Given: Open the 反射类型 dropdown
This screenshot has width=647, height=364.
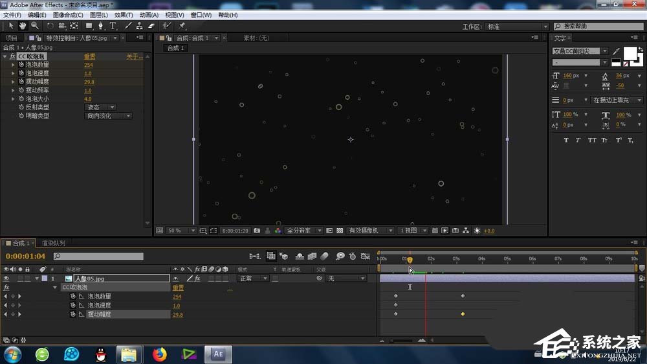Looking at the screenshot, I should (x=102, y=108).
